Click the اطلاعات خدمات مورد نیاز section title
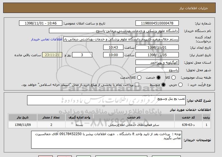 [x=190, y=110]
